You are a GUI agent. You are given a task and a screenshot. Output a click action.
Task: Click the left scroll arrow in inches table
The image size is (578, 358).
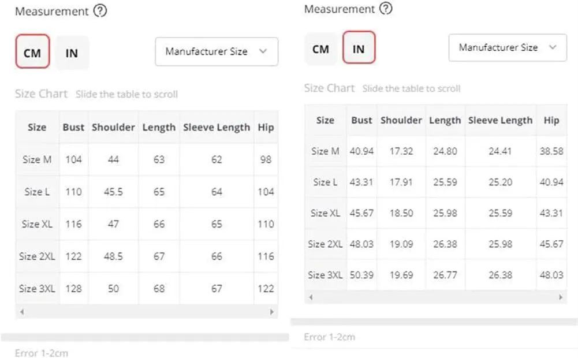tap(311, 297)
